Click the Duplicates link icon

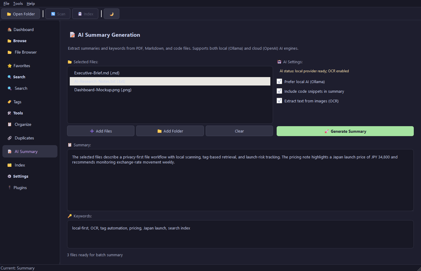[x=9, y=138]
